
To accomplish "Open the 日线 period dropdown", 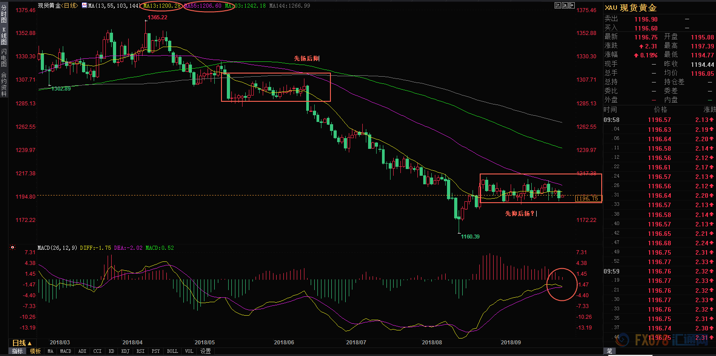I will click(x=22, y=343).
